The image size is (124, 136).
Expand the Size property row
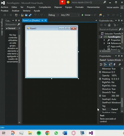tap(100, 96)
